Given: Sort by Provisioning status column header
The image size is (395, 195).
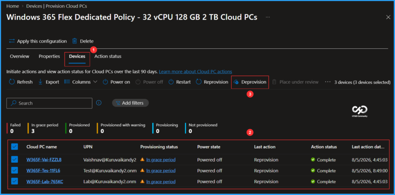Looking at the screenshot, I should click(159, 147).
